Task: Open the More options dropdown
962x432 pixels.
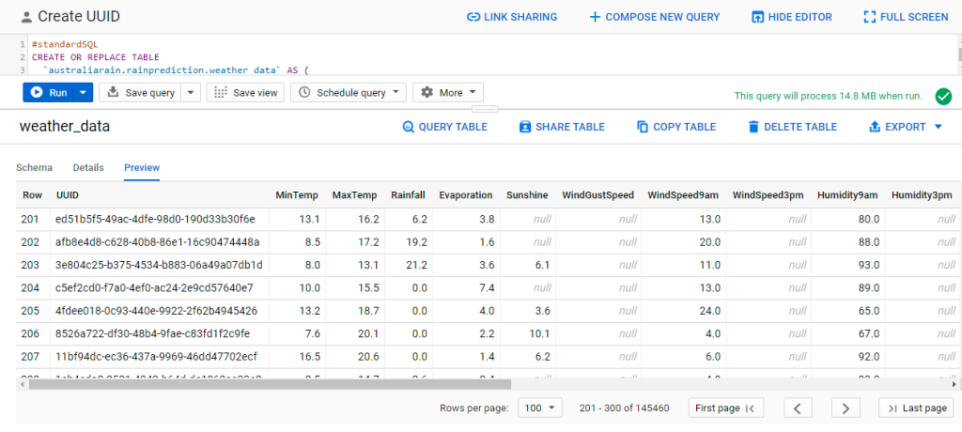Action: [448, 92]
